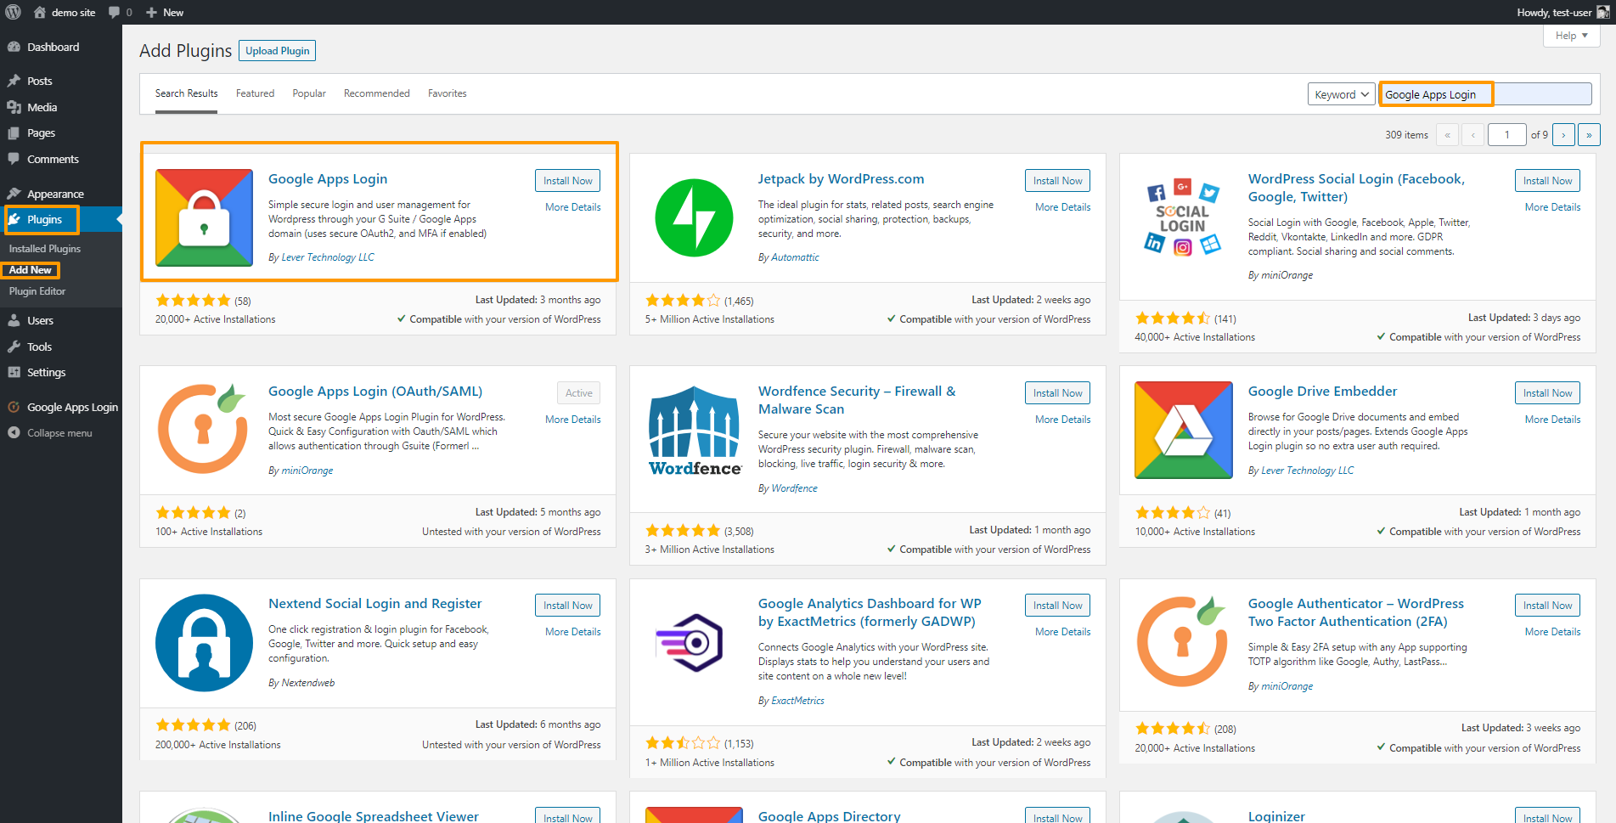1616x823 pixels.
Task: Install Jetpack by WordPress.com
Action: tap(1057, 181)
